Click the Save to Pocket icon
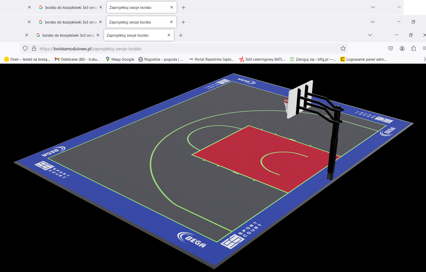Screen dimensions: 426x272 pos(391,49)
